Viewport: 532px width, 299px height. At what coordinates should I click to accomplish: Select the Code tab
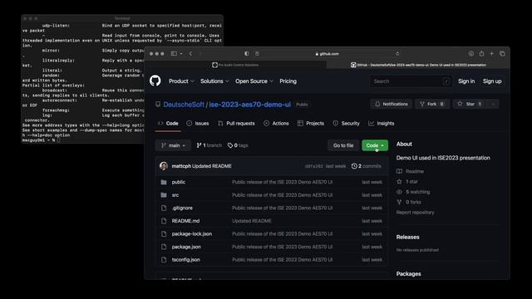(168, 124)
